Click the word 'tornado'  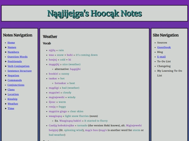point(82,125)
